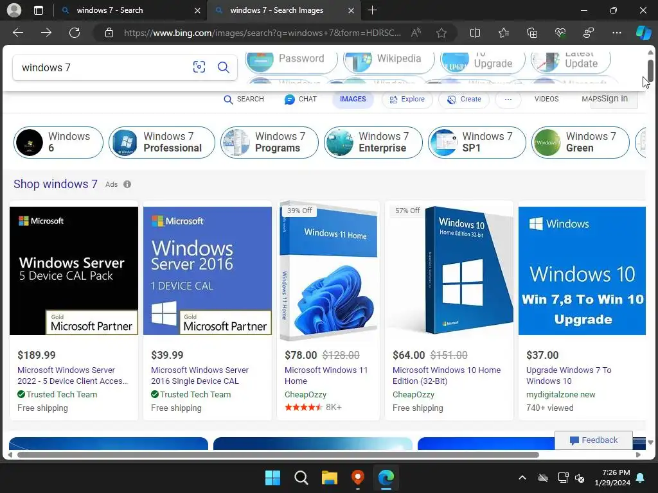The width and height of the screenshot is (658, 493).
Task: Open a new browser tab
Action: pos(372,10)
